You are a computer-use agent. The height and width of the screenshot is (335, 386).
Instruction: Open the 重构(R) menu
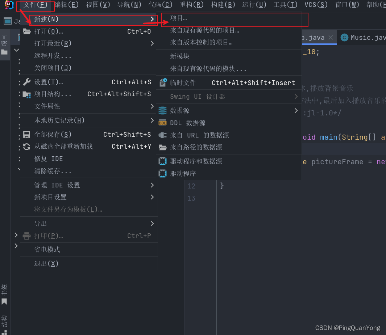(x=191, y=5)
